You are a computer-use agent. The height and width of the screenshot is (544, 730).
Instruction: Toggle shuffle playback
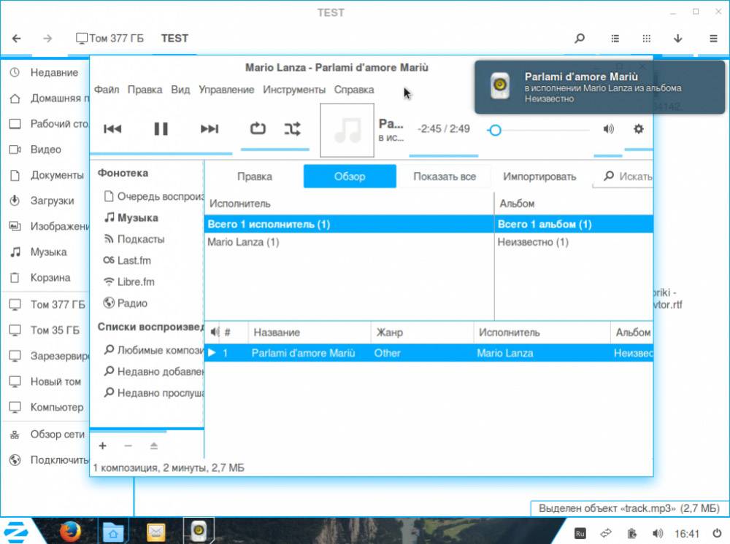tap(292, 129)
